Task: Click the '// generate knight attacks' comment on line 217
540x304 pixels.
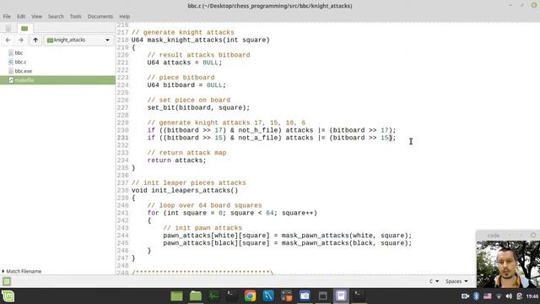Action: pos(183,32)
